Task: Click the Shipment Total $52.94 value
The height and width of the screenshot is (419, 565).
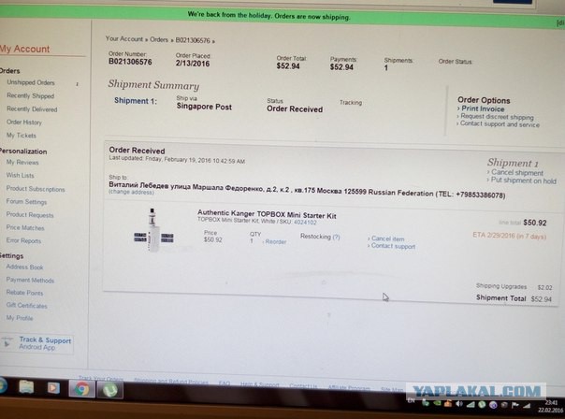Action: point(541,299)
